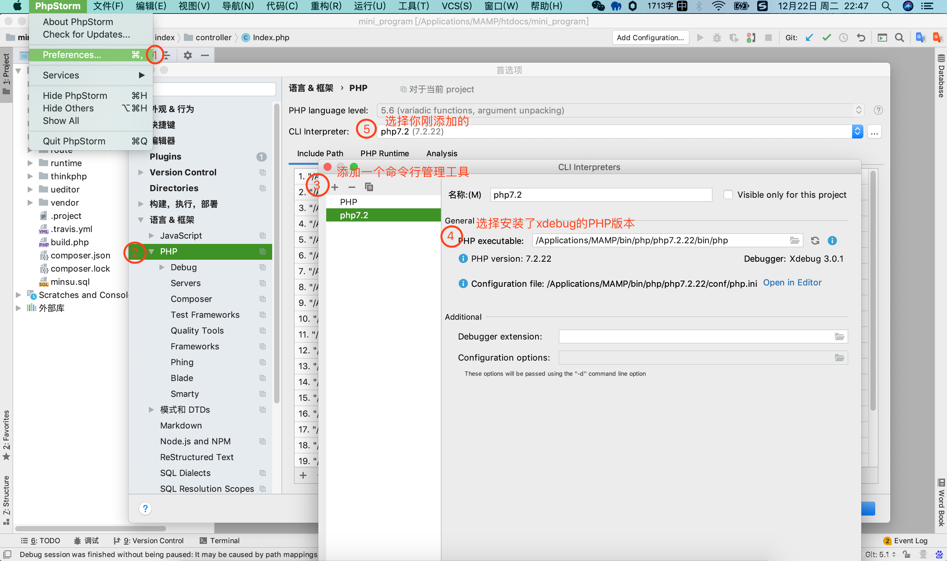
Task: Click the Debug bug toolbar icon
Action: (717, 38)
